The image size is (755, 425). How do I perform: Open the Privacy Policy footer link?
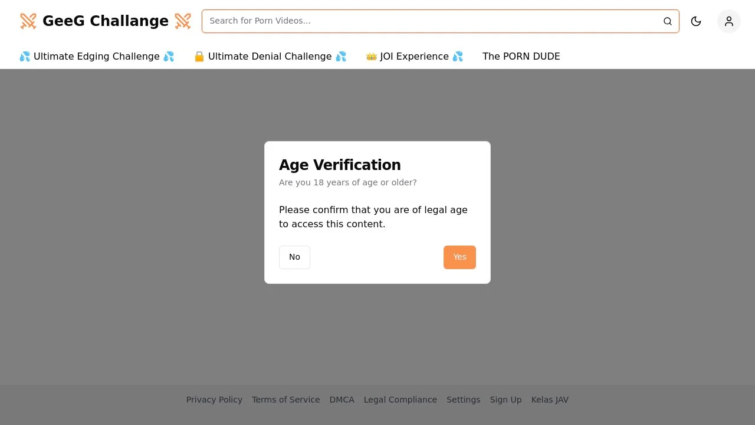point(214,400)
